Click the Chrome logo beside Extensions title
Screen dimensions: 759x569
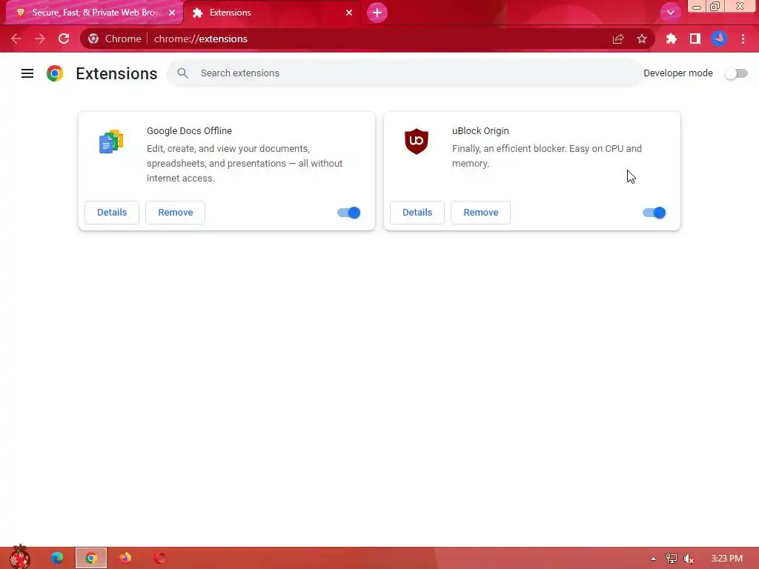click(55, 73)
